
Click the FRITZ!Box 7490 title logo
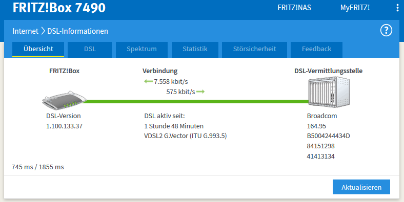click(59, 8)
